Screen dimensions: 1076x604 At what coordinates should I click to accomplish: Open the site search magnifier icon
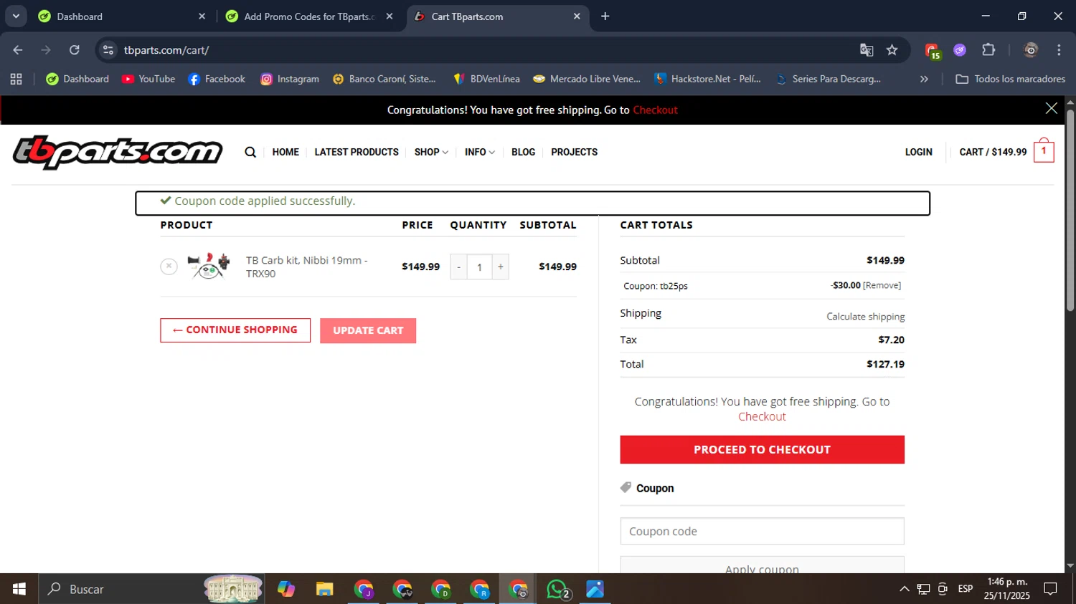click(250, 152)
